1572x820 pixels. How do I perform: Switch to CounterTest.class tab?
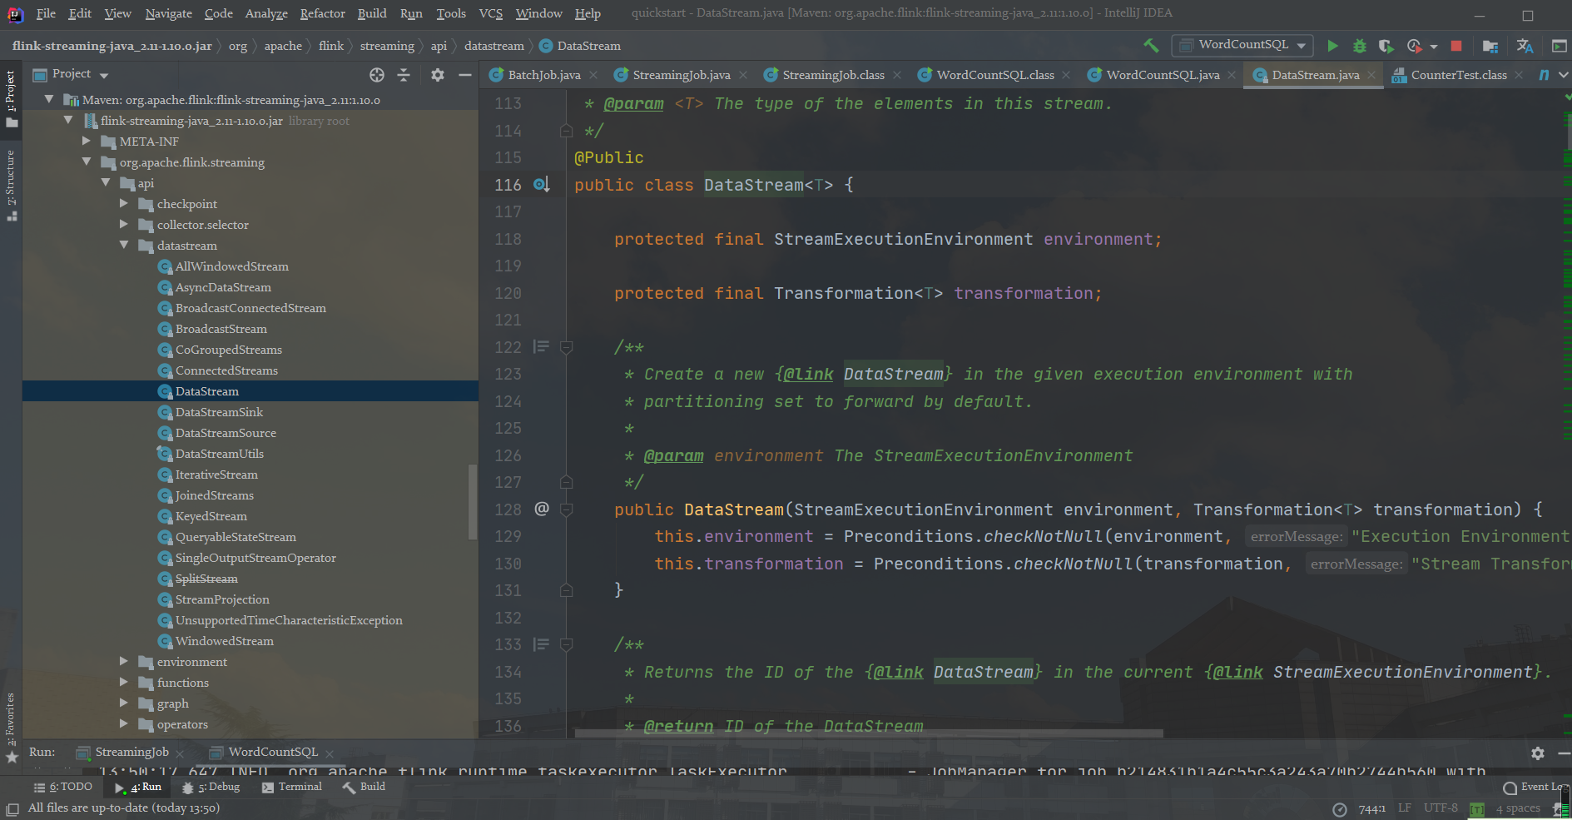point(1459,75)
